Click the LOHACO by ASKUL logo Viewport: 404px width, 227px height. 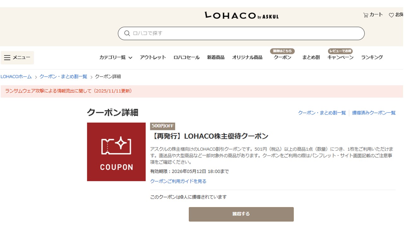(241, 15)
